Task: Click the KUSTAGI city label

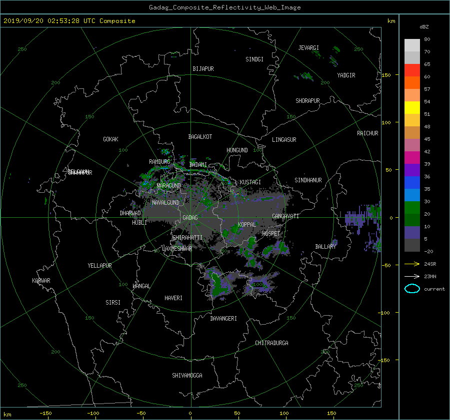Action: (x=250, y=182)
